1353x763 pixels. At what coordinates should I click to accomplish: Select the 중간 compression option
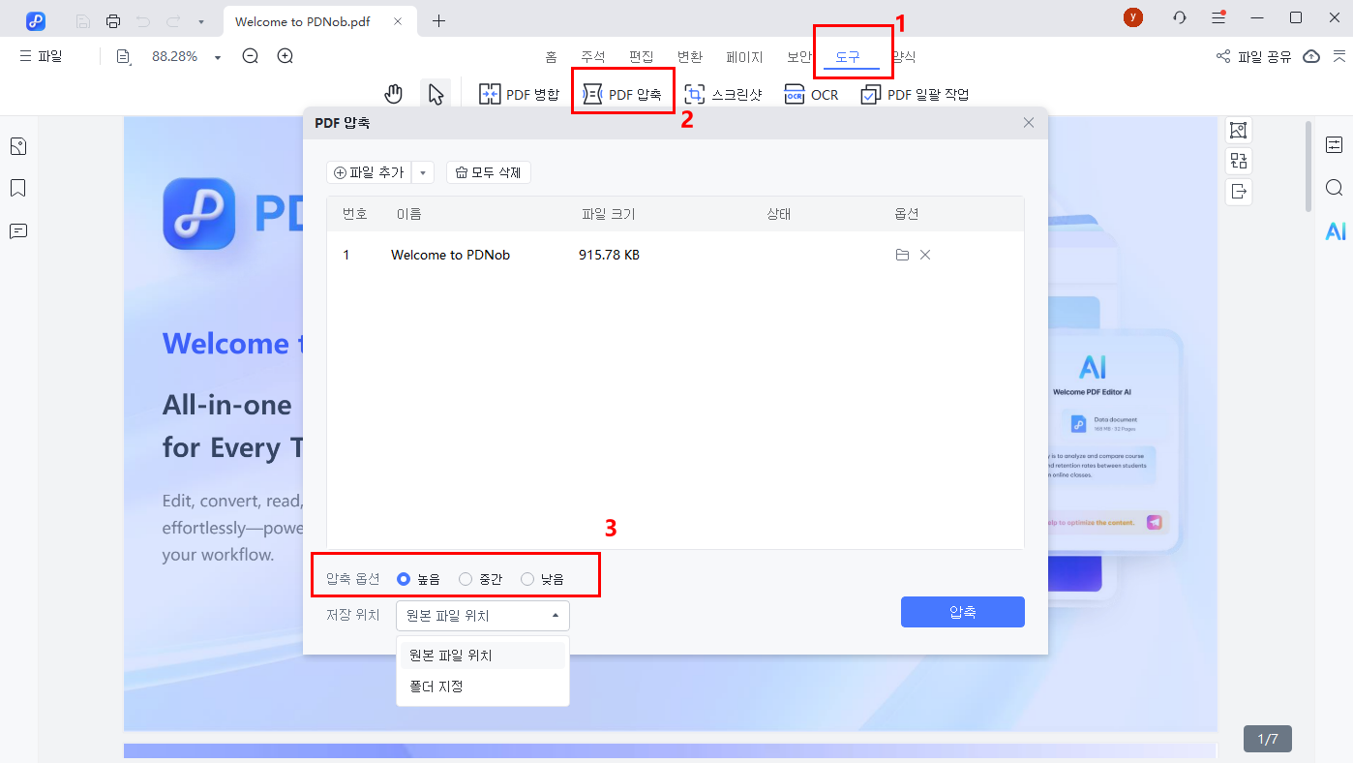tap(466, 578)
